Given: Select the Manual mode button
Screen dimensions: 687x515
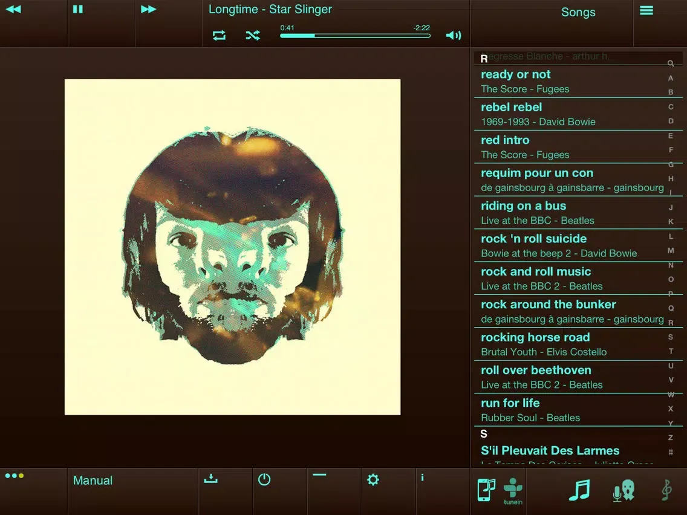Looking at the screenshot, I should point(93,481).
